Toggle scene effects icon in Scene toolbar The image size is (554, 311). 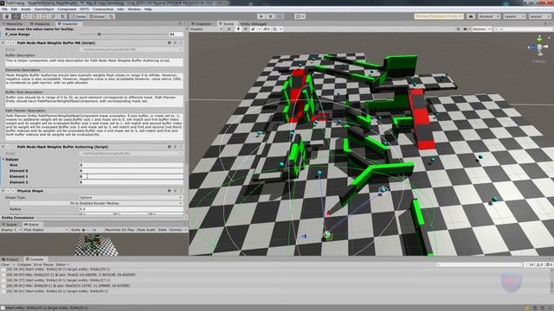pos(253,29)
